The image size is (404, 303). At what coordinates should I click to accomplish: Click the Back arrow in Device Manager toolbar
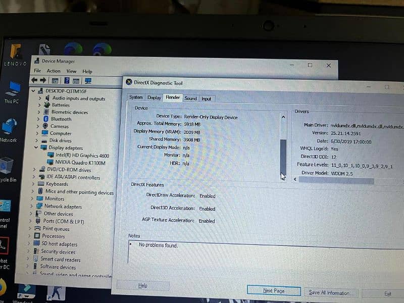34,80
